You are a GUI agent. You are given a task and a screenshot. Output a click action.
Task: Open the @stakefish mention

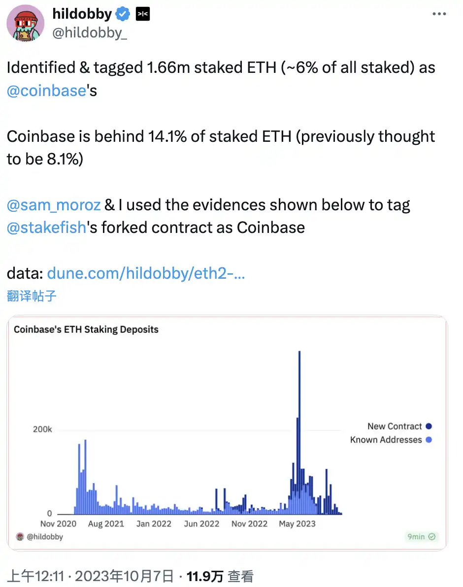47,228
